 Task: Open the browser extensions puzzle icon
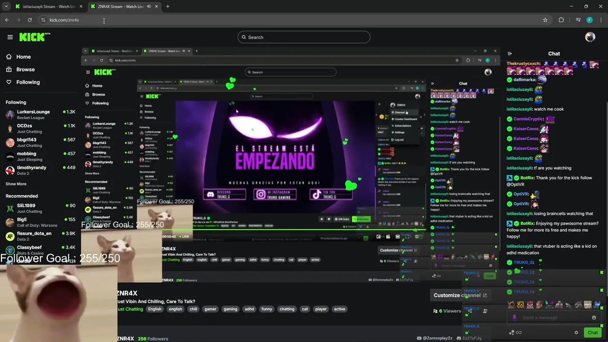pyautogui.click(x=561, y=20)
